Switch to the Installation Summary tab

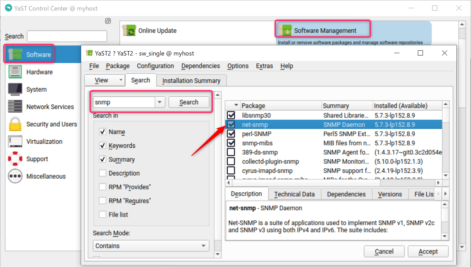[192, 81]
